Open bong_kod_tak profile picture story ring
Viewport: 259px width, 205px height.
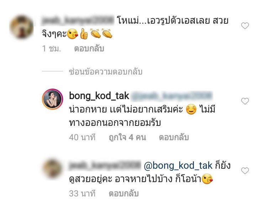pos(53,99)
